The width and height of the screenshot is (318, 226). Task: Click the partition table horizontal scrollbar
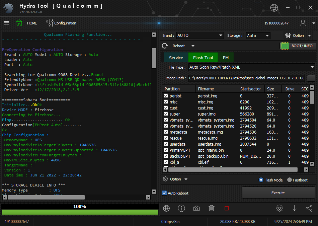(x=231, y=170)
